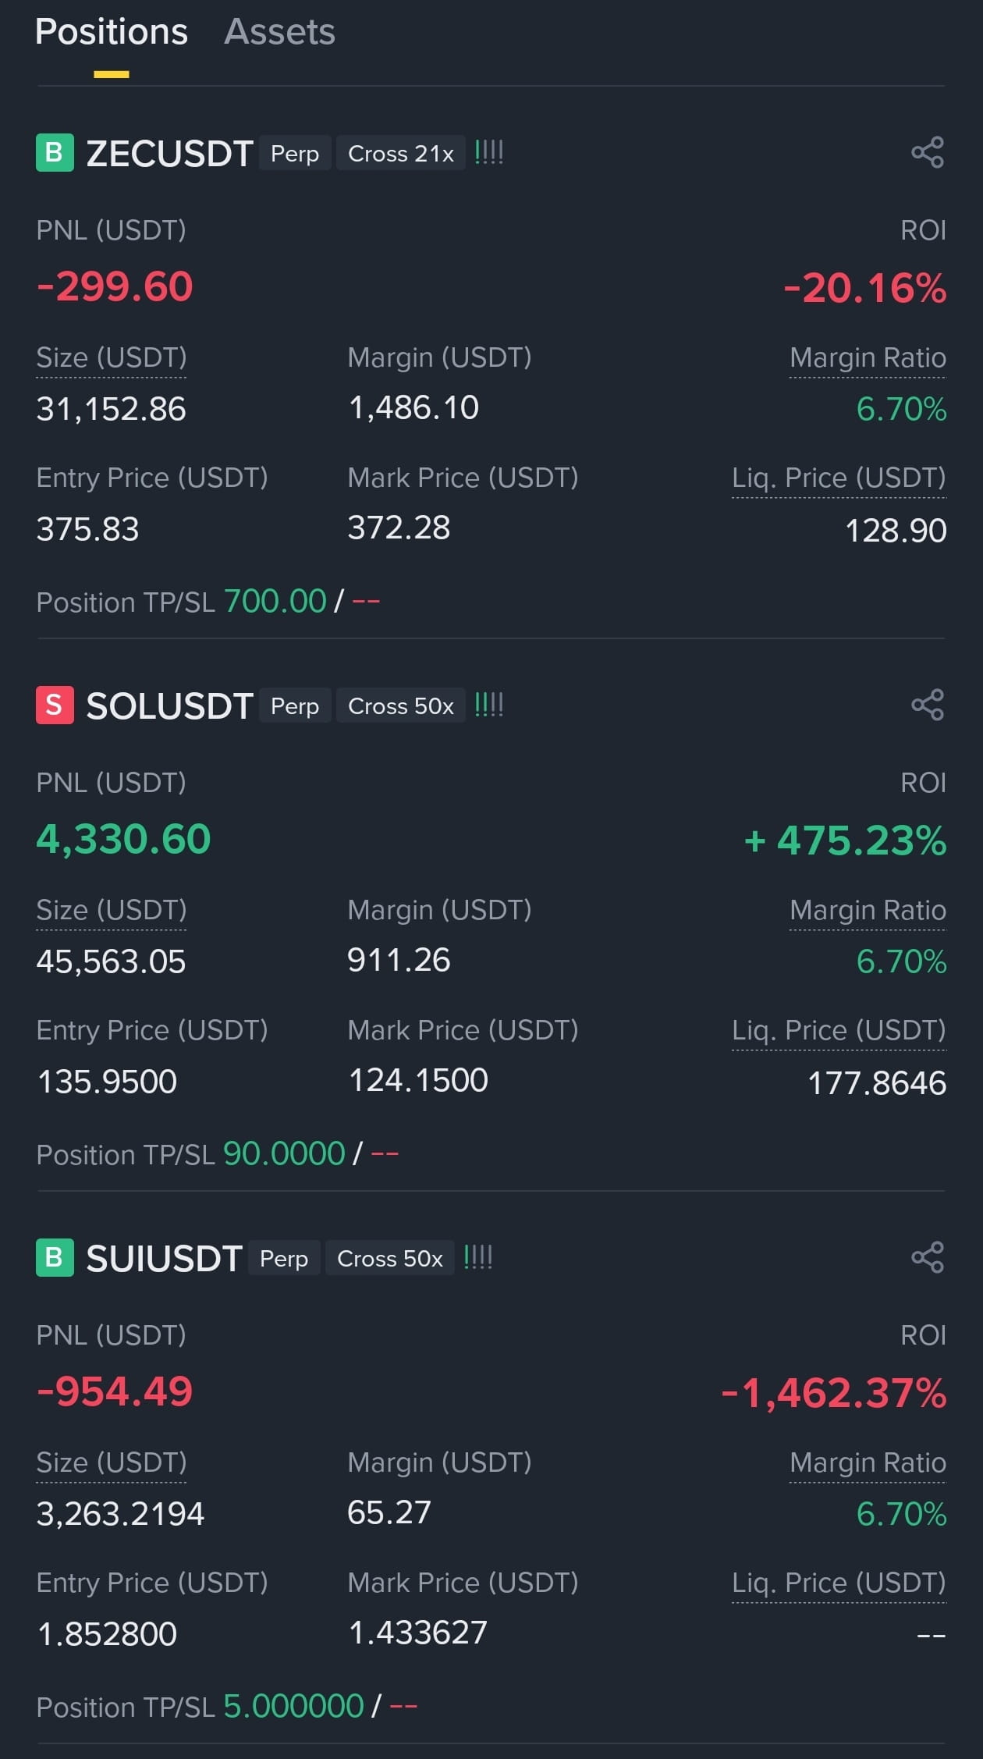This screenshot has height=1759, width=983.
Task: Edit SOLUSDT take profit 90.0000
Action: coord(284,1153)
